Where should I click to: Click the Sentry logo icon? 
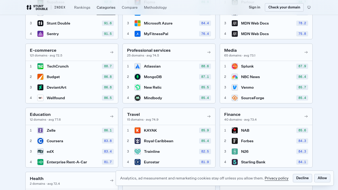click(40, 34)
